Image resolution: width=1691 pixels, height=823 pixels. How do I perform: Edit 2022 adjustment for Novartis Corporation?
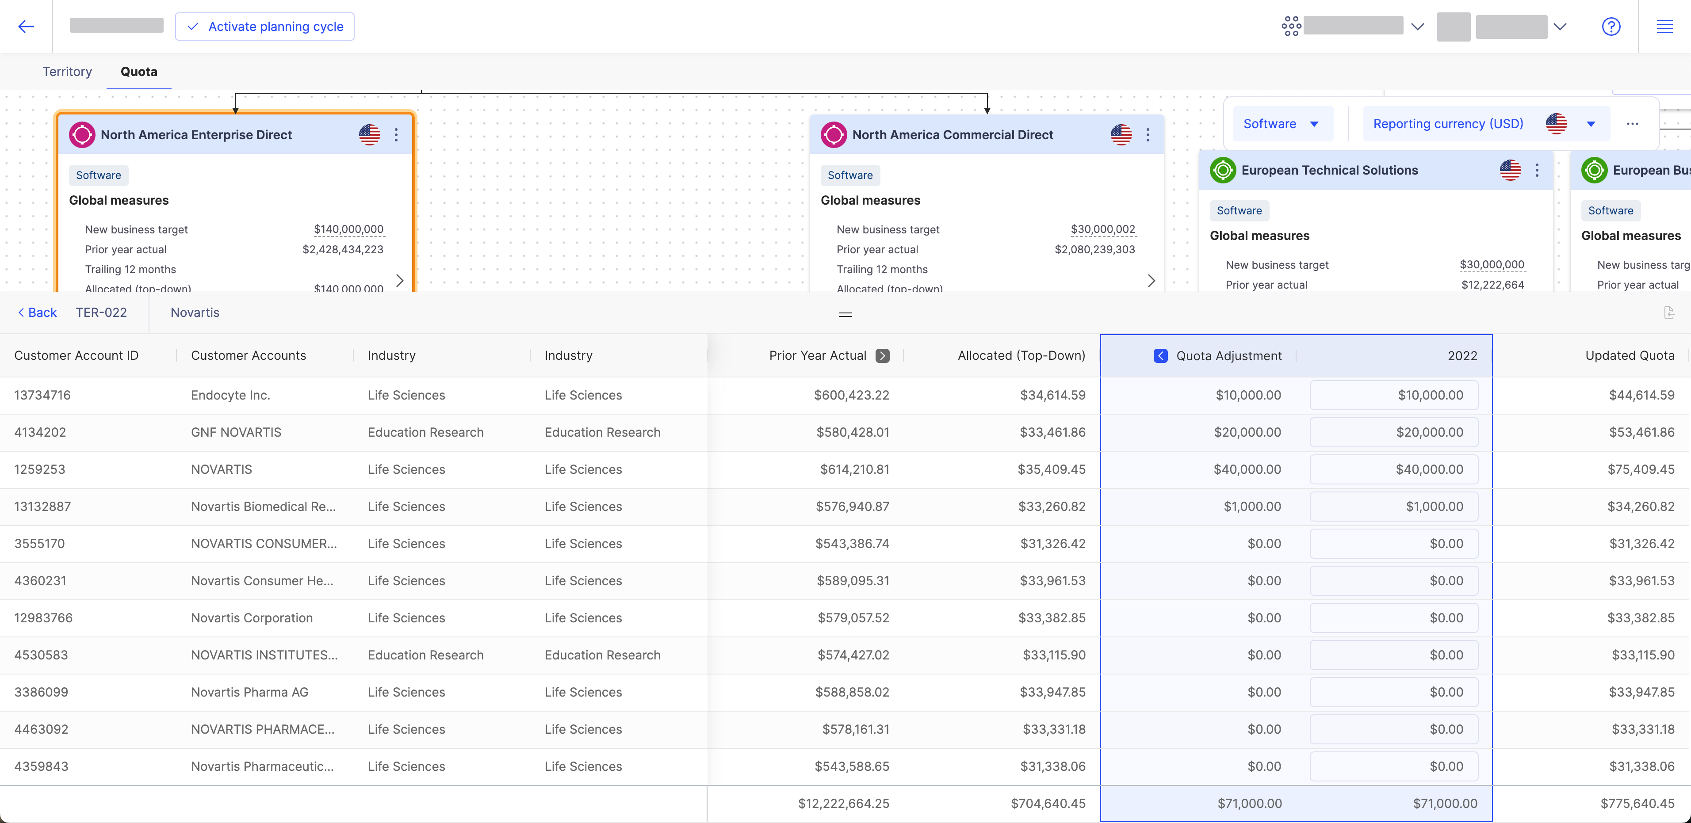1394,617
